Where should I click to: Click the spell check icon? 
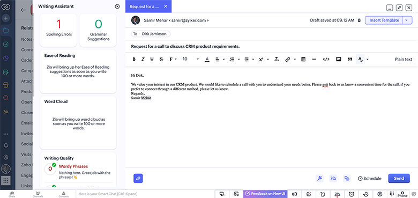point(361,59)
